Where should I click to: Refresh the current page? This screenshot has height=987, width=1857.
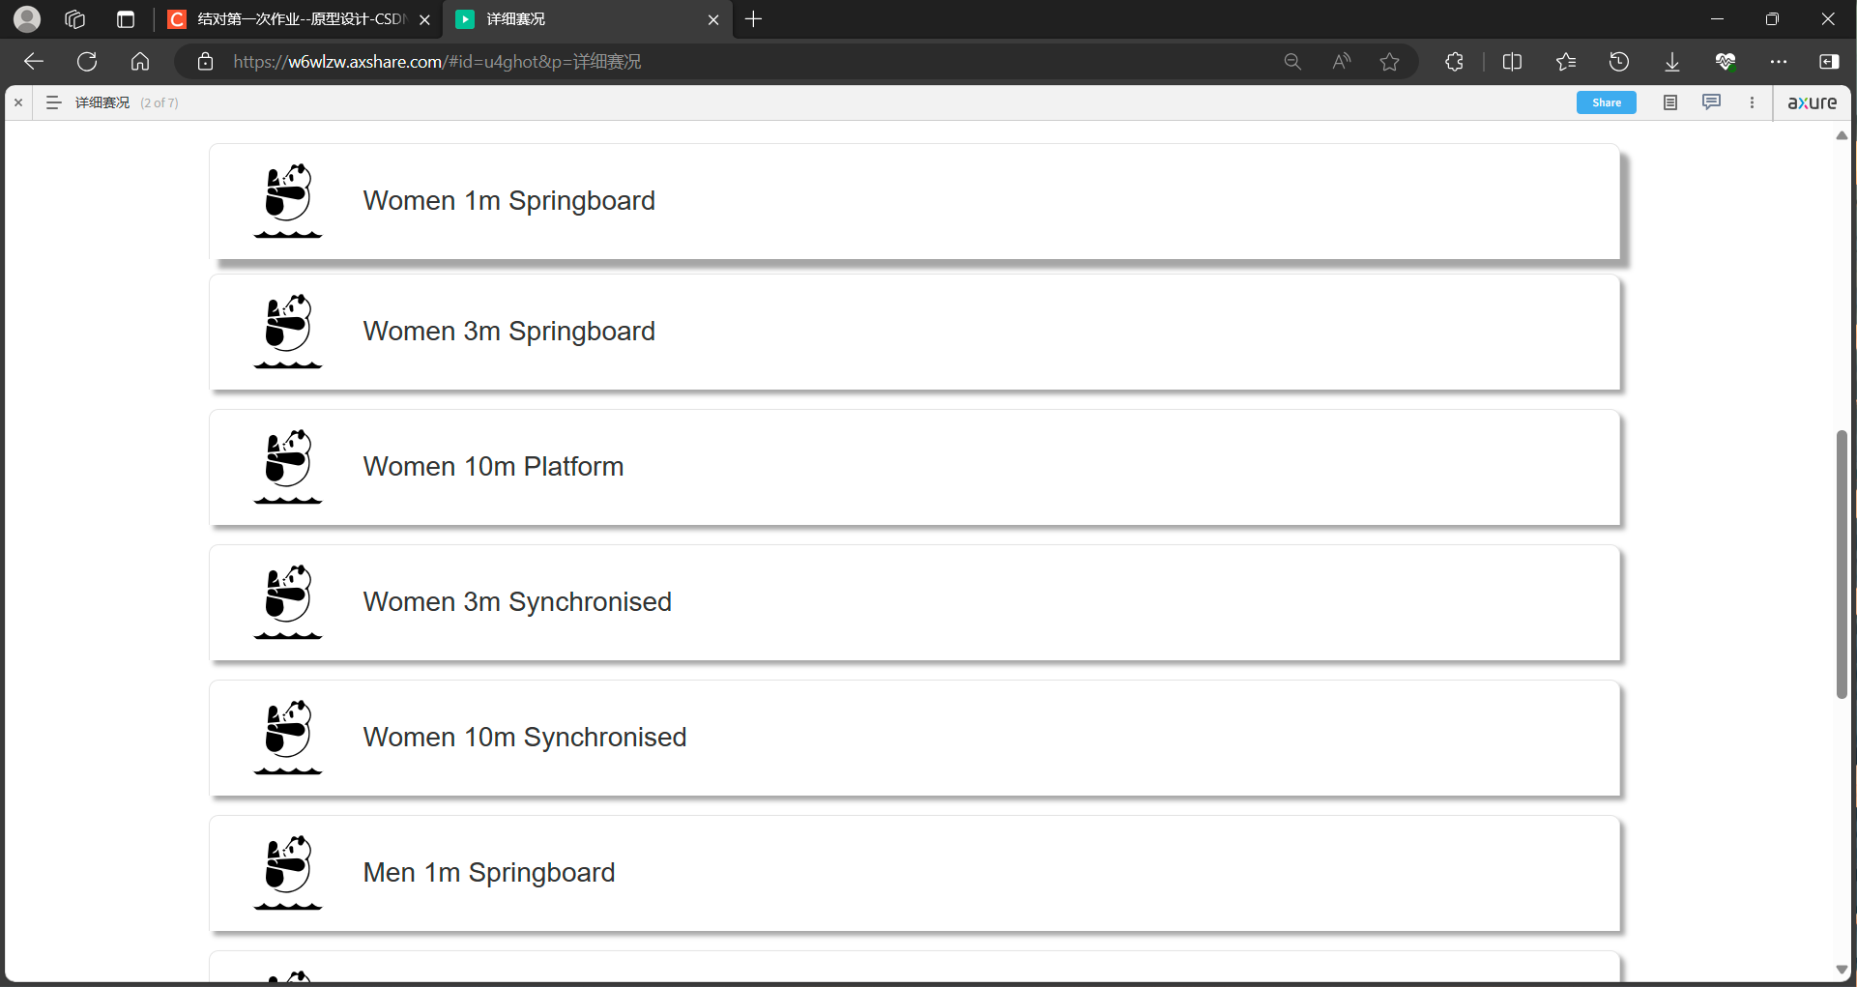pyautogui.click(x=87, y=62)
